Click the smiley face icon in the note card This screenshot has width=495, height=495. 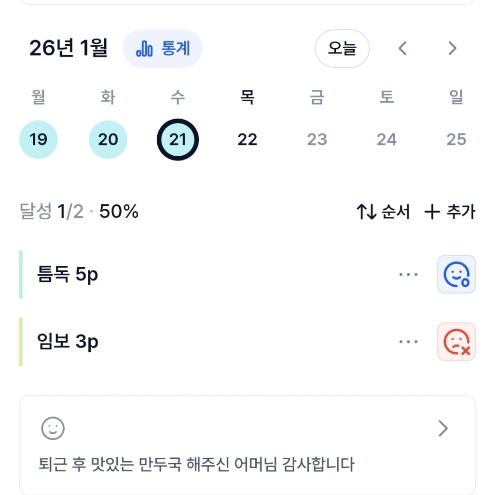(x=53, y=428)
